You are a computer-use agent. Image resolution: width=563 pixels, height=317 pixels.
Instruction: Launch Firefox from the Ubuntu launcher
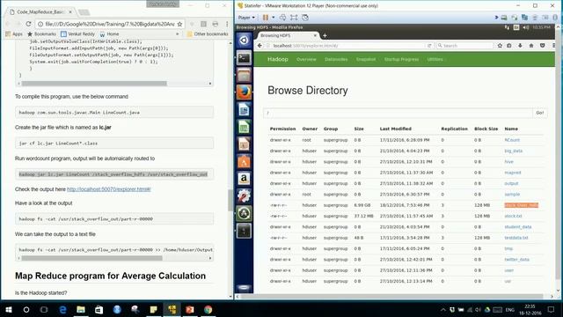click(244, 92)
